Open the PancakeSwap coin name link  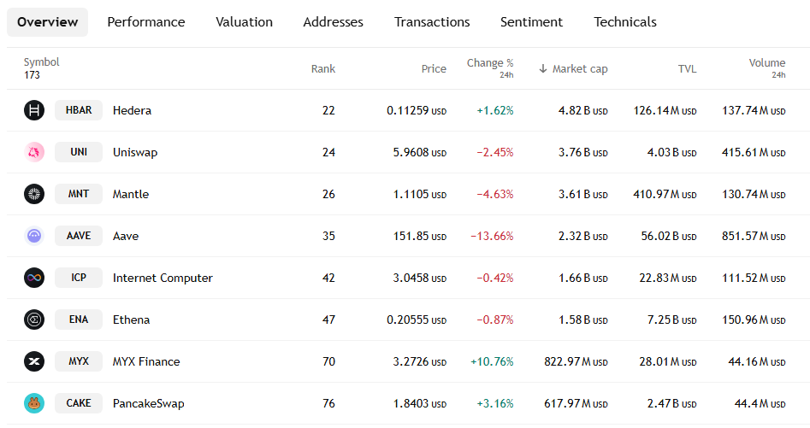click(148, 403)
